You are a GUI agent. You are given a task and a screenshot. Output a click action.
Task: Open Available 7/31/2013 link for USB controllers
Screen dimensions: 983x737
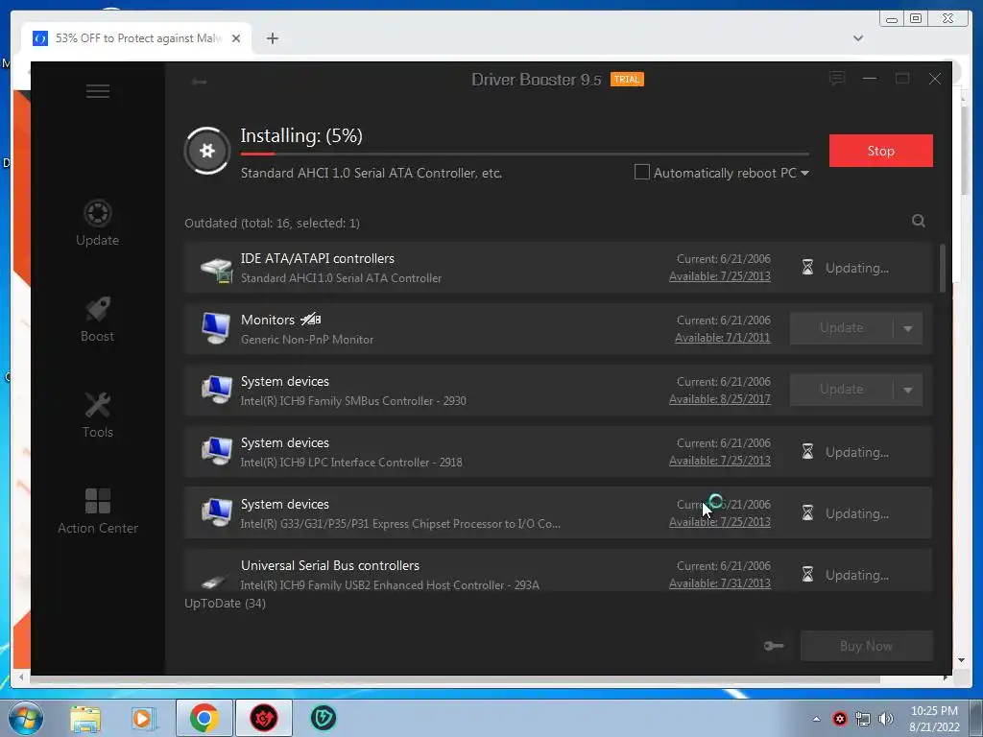click(720, 583)
